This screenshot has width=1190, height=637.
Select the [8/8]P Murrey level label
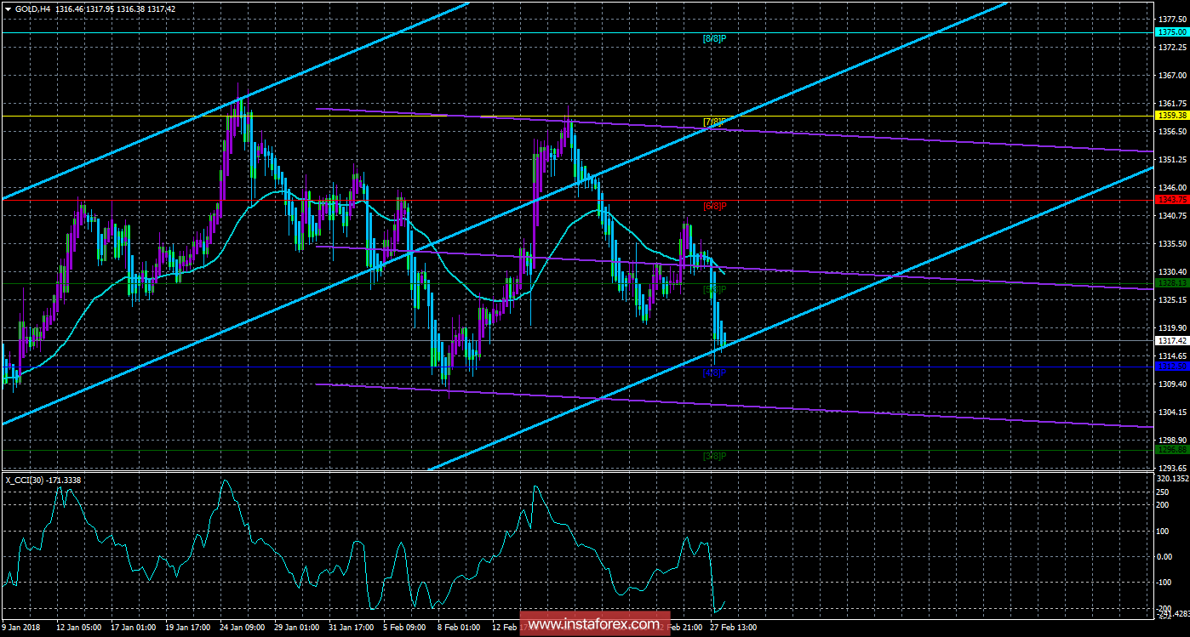coord(713,38)
